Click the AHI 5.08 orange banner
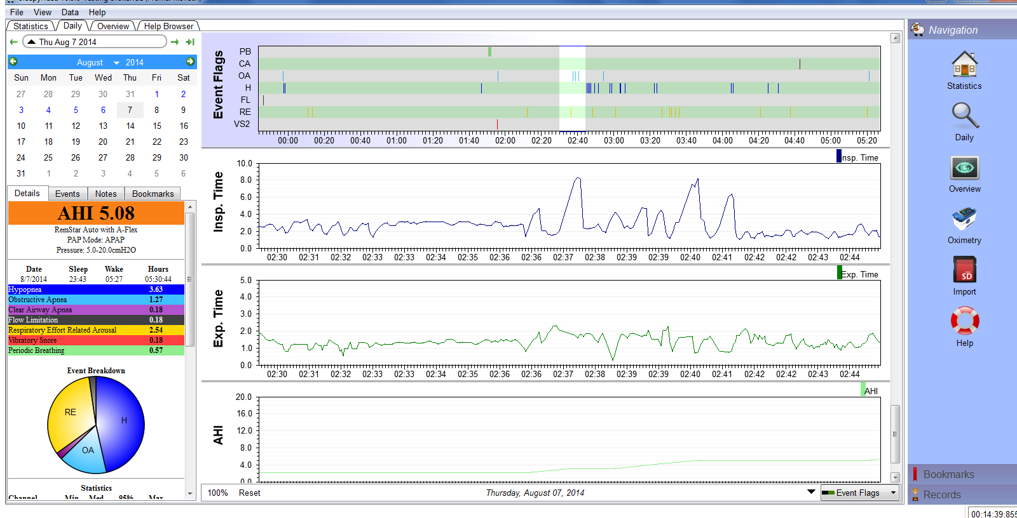 [x=96, y=213]
